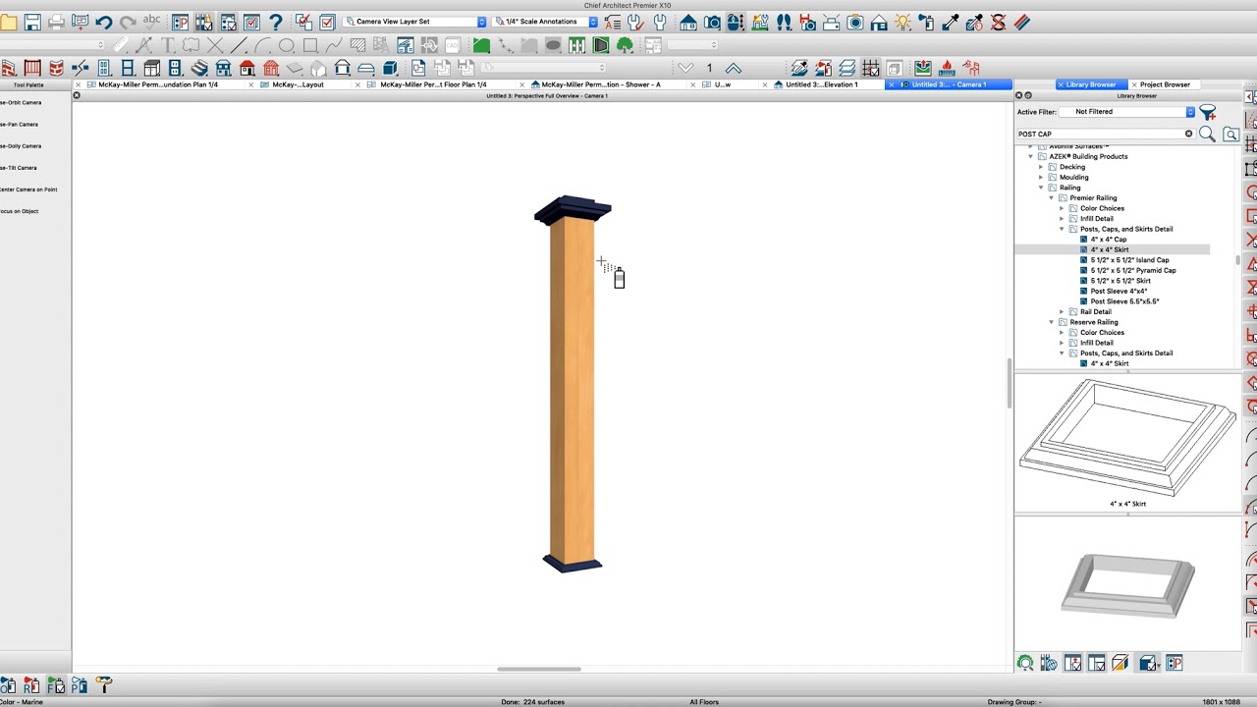Go down one floor with down chevron
Image resolution: width=1257 pixels, height=707 pixels.
[x=685, y=68]
